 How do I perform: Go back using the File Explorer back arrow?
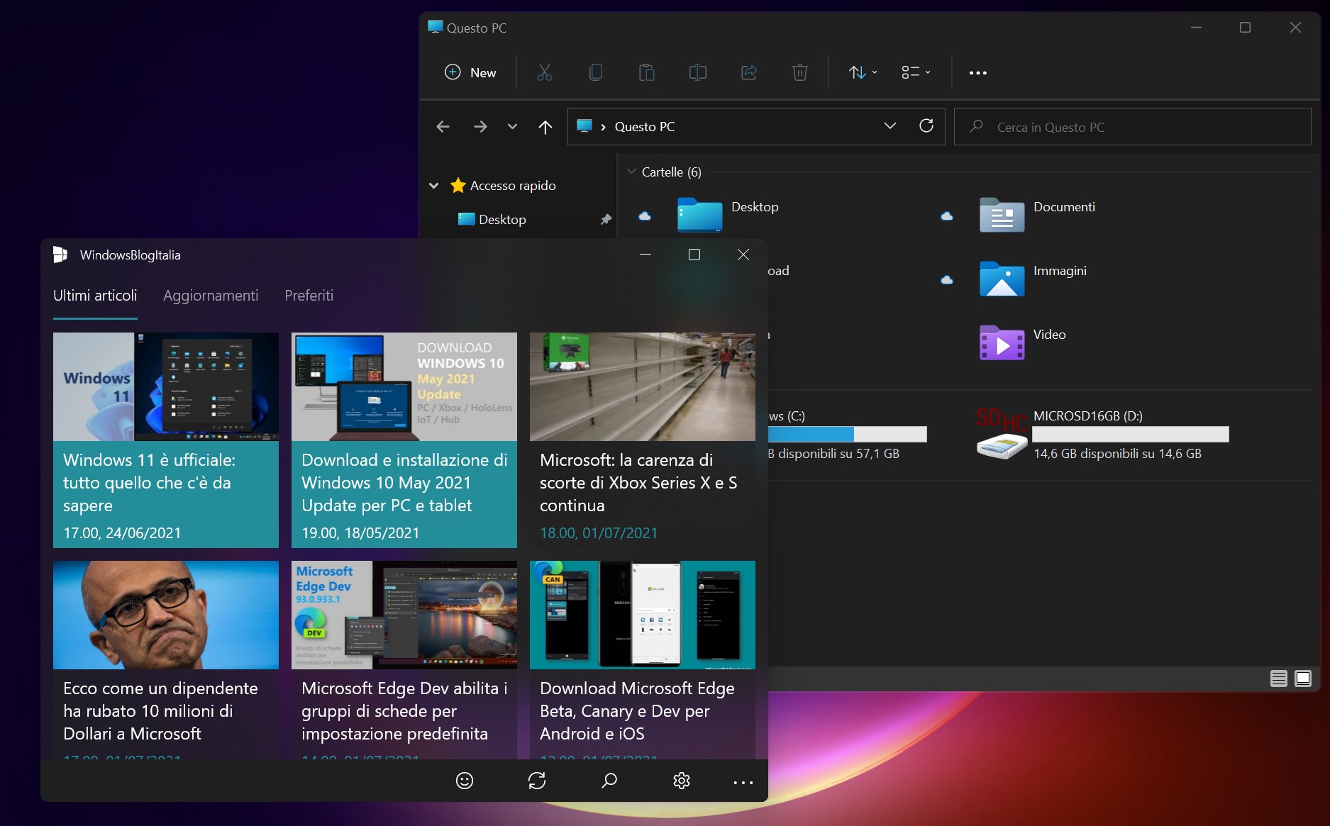[x=443, y=127]
